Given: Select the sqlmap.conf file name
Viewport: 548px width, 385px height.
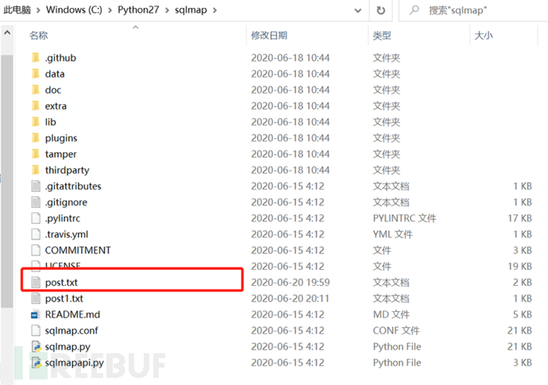Looking at the screenshot, I should click(x=71, y=331).
